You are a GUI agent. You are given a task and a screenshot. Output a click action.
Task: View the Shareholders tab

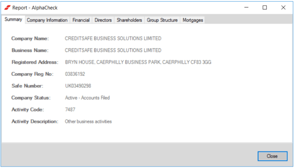[130, 20]
